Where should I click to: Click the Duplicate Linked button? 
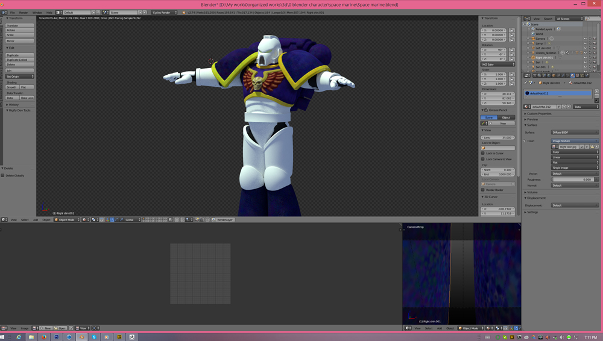click(x=20, y=60)
